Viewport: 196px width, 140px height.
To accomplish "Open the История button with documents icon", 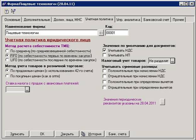I will (92, 134).
